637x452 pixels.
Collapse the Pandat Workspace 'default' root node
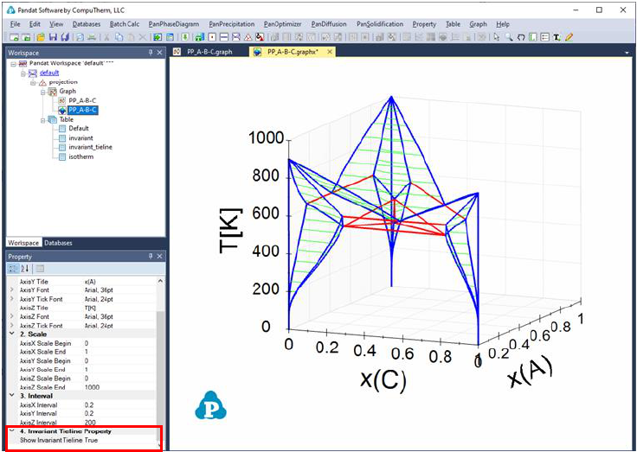[x=13, y=64]
